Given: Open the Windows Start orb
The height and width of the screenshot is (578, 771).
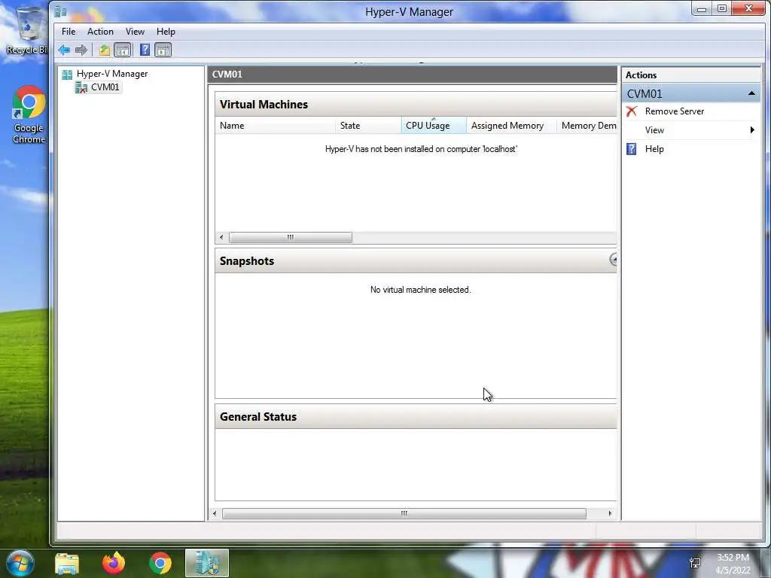Looking at the screenshot, I should pos(20,563).
